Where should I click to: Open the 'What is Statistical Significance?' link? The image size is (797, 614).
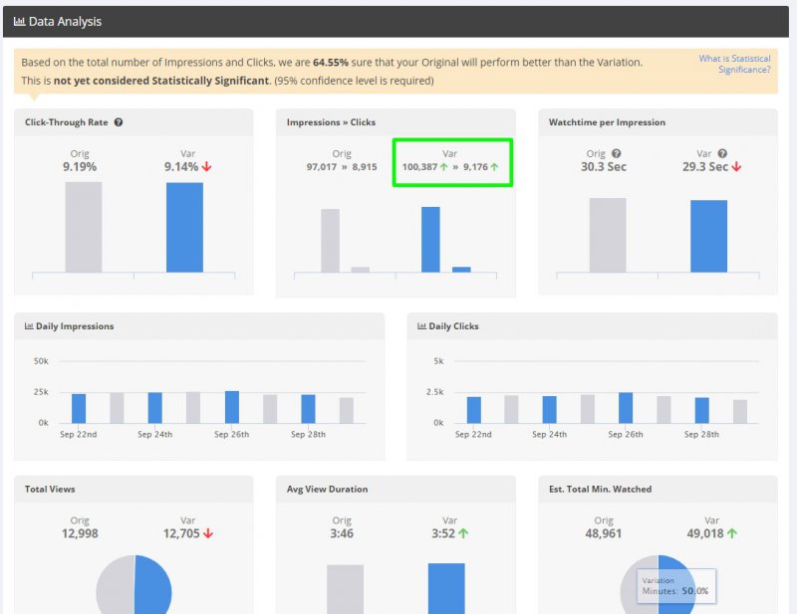tap(734, 64)
